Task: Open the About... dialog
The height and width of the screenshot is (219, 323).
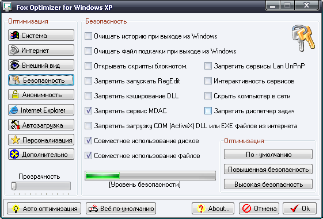Action: [213, 208]
